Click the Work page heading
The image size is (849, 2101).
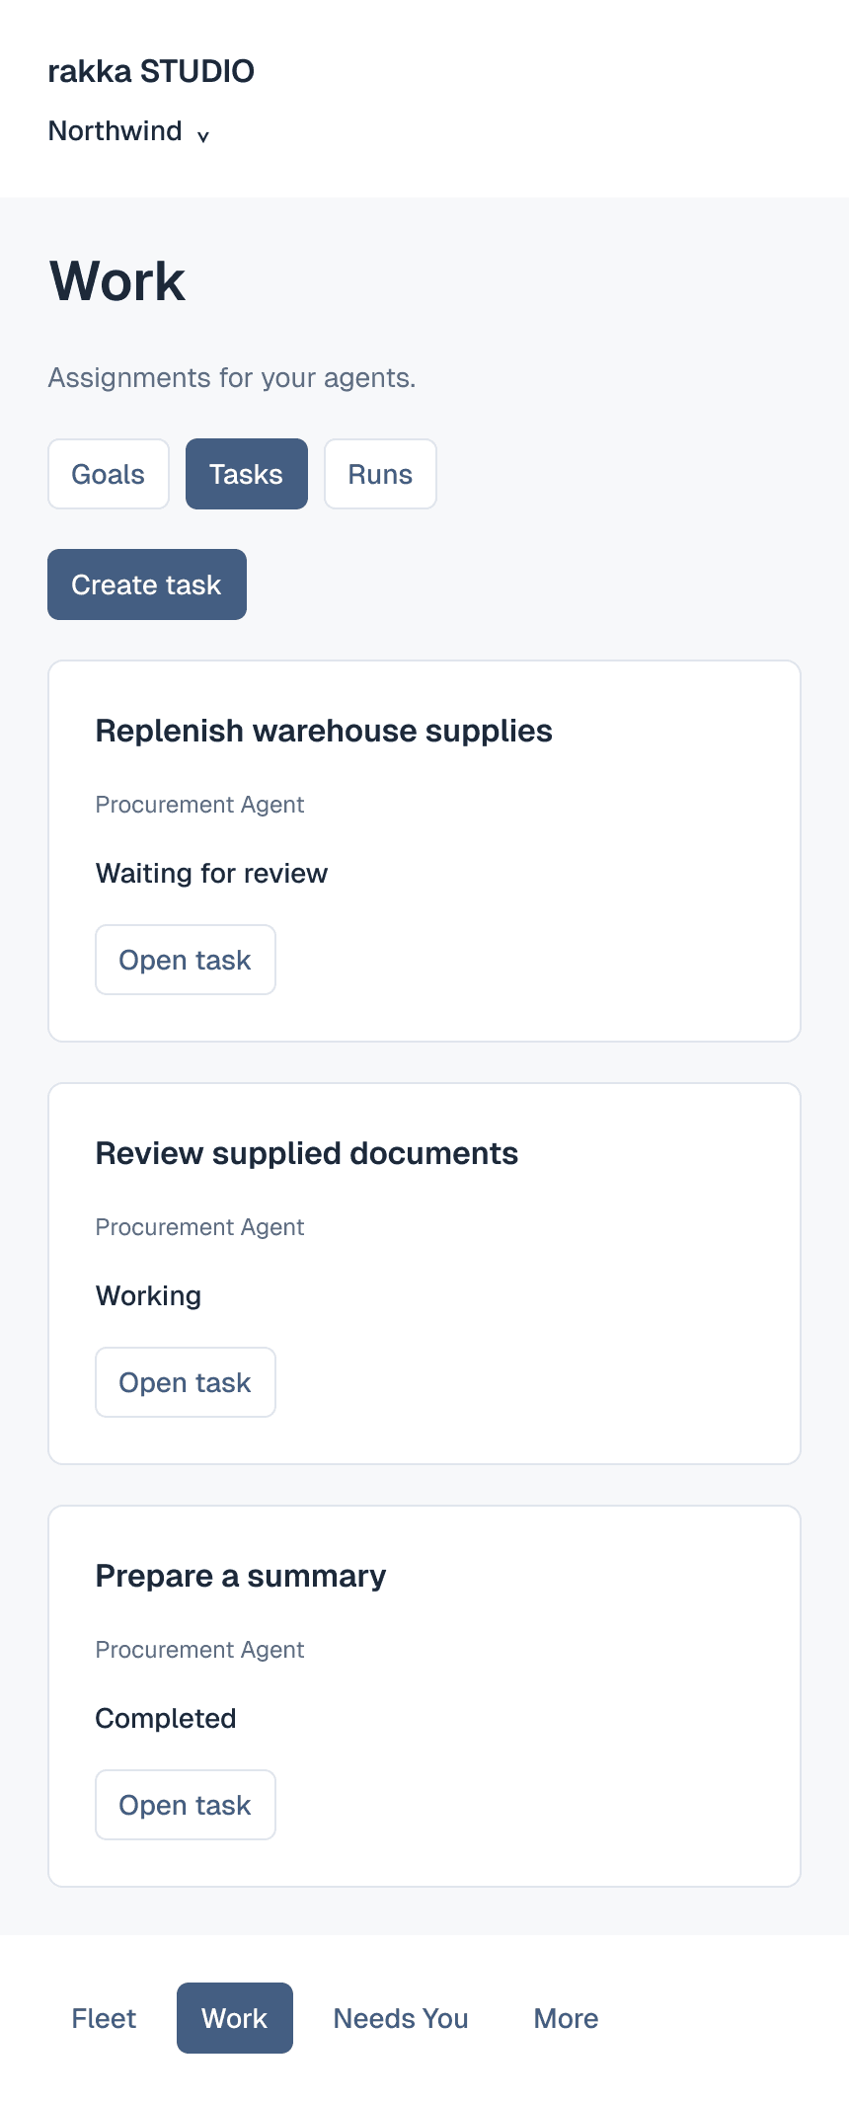pyautogui.click(x=117, y=281)
